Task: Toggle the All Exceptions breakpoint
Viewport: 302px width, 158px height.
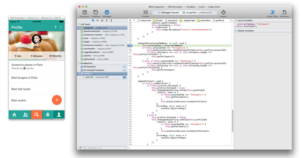Action: [124, 67]
